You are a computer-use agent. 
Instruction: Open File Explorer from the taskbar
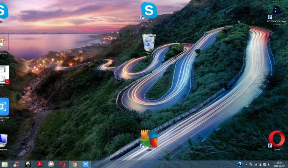tap(4, 164)
